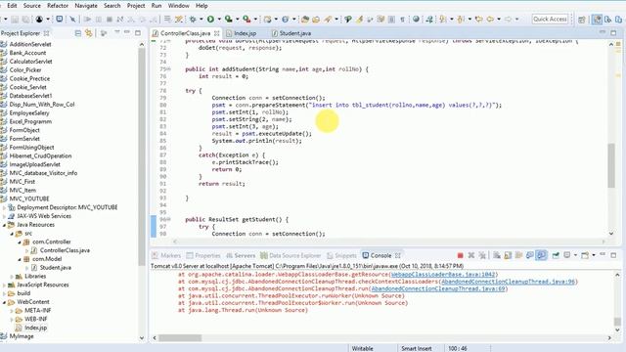This screenshot has height=352, width=626.
Task: Click the Terminate red square in Console
Action: tap(461, 255)
